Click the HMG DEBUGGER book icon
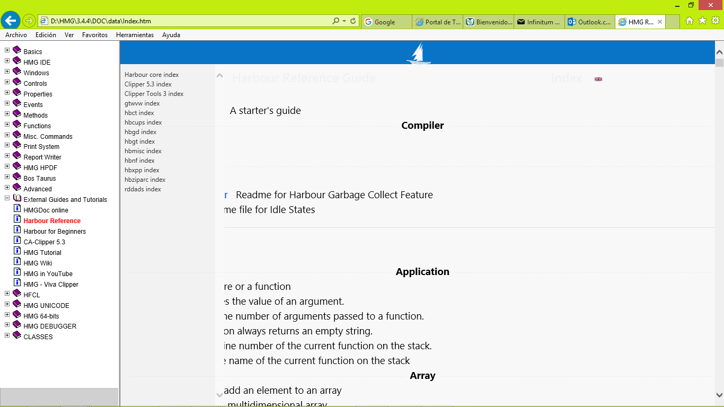Viewport: 724px width, 407px height. pos(17,325)
